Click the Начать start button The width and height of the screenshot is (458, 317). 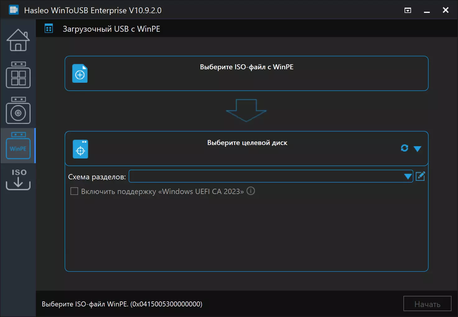pos(427,304)
